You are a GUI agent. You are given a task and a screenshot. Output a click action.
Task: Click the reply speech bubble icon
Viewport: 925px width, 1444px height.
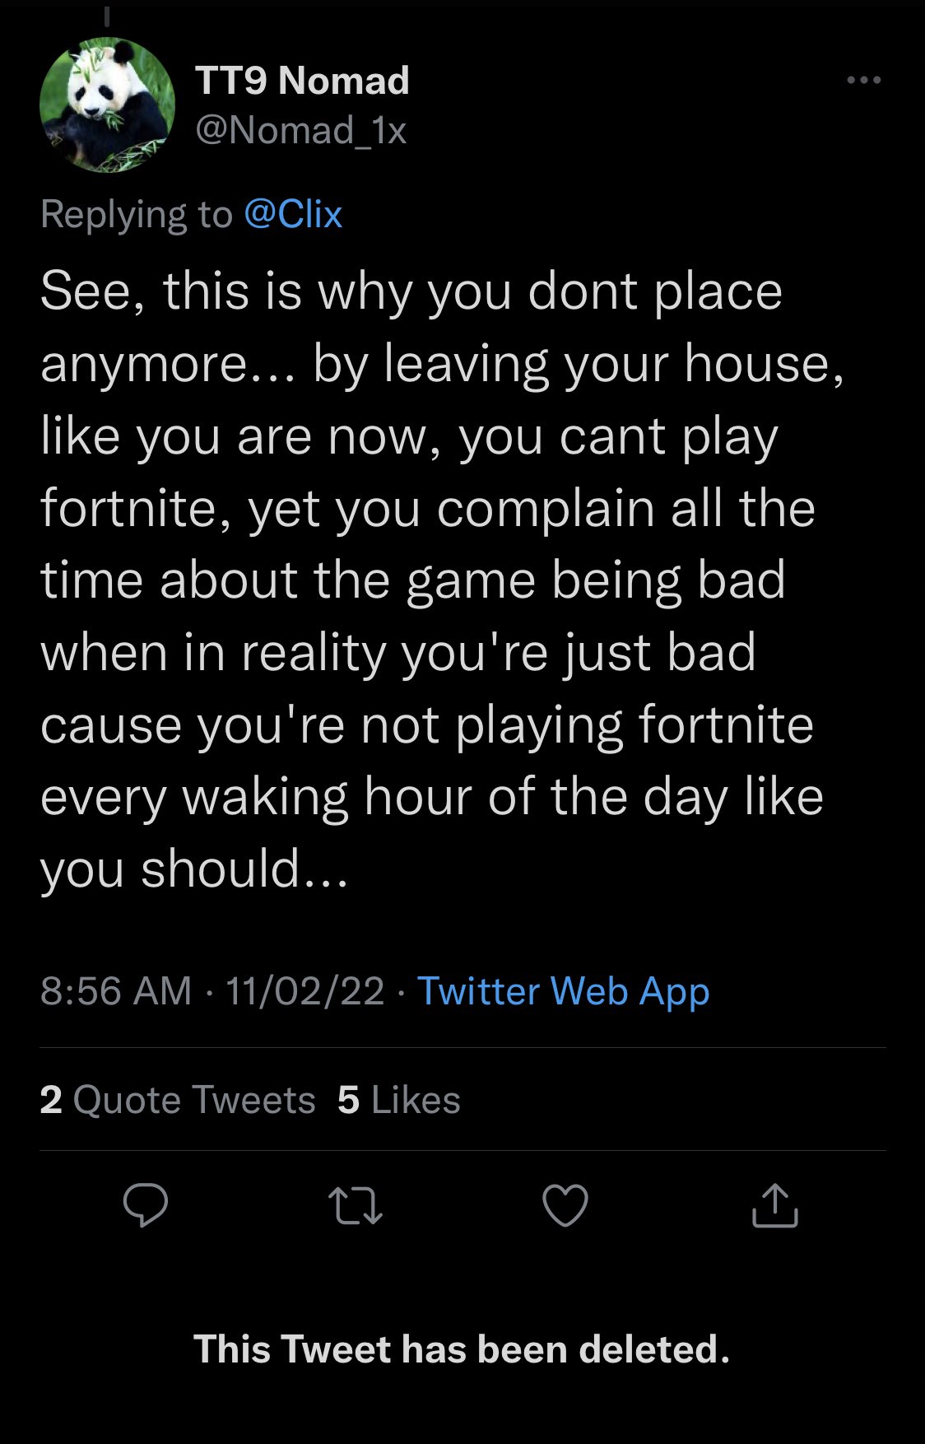[146, 1206]
